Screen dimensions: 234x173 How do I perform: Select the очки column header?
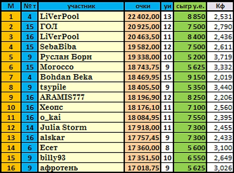point(142,6)
